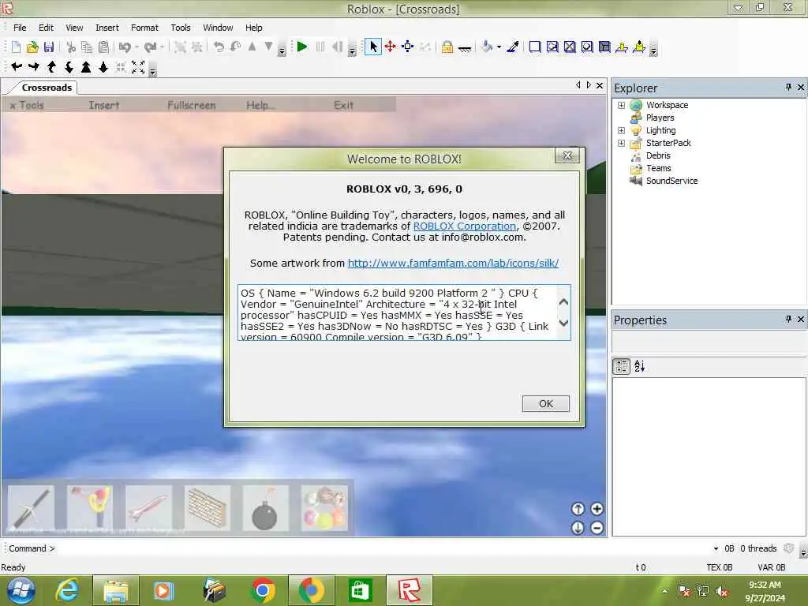Click the camera pan right arrow icon
The width and height of the screenshot is (808, 606).
click(34, 66)
